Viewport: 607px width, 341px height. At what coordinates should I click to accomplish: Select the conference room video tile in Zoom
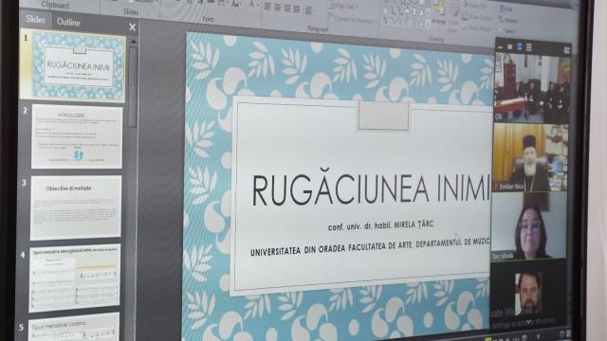click(532, 88)
